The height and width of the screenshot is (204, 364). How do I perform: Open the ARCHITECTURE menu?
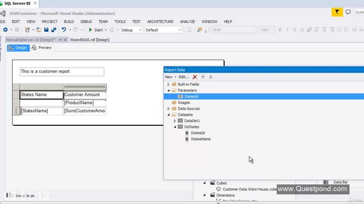[x=160, y=21]
